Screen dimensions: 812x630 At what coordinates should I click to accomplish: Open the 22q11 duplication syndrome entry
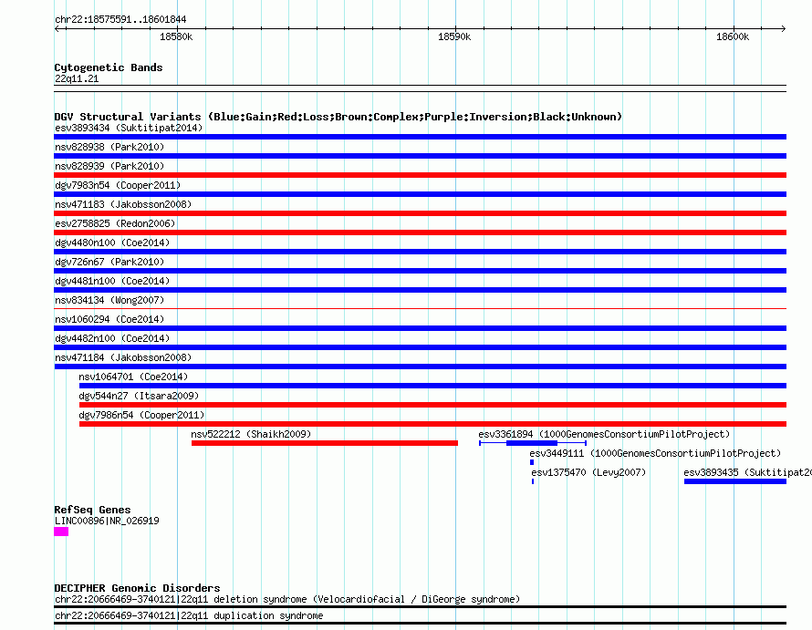(189, 616)
